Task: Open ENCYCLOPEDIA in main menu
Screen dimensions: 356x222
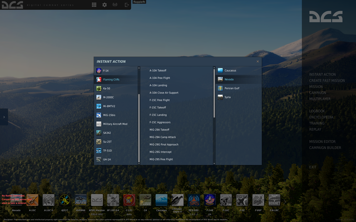Action: [x=321, y=117]
